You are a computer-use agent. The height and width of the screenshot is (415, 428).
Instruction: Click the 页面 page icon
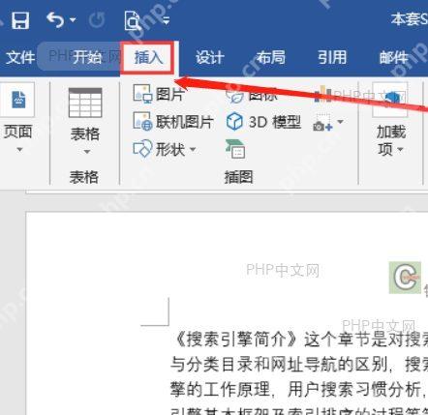pyautogui.click(x=18, y=100)
